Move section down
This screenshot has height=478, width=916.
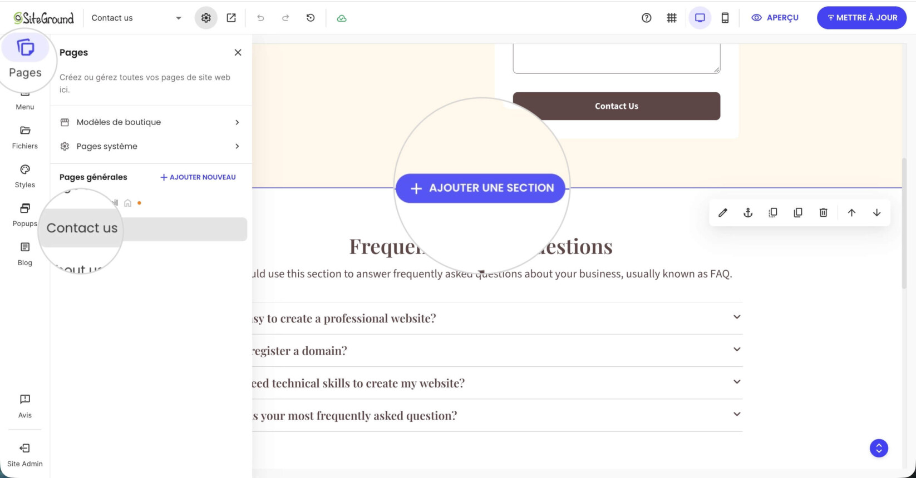[x=876, y=212]
